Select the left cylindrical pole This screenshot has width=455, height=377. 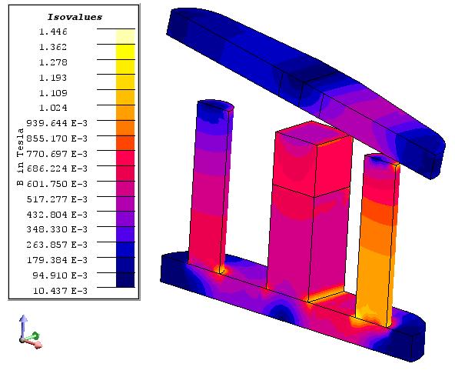point(210,186)
